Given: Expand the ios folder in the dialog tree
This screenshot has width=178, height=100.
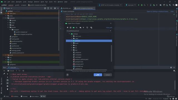Looking at the screenshot, I should (71, 46).
